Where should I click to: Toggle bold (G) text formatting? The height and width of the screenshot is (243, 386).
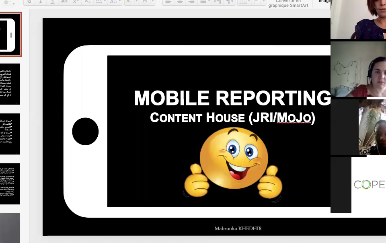point(29,2)
